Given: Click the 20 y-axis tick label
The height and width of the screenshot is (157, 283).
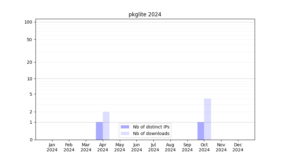Looking at the screenshot, I should coord(30,62).
